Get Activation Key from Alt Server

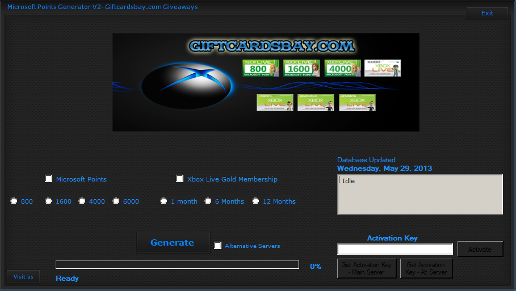[426, 268]
